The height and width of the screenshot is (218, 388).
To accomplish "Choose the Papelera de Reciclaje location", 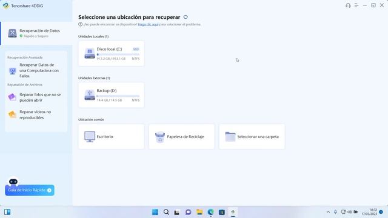I will (181, 137).
